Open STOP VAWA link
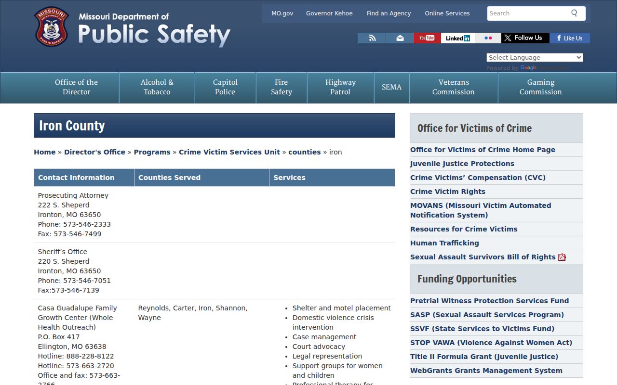Image resolution: width=617 pixels, height=385 pixels. pyautogui.click(x=491, y=343)
